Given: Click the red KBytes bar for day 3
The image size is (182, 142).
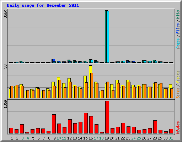Looking at the screenshot, I should point(22,129).
